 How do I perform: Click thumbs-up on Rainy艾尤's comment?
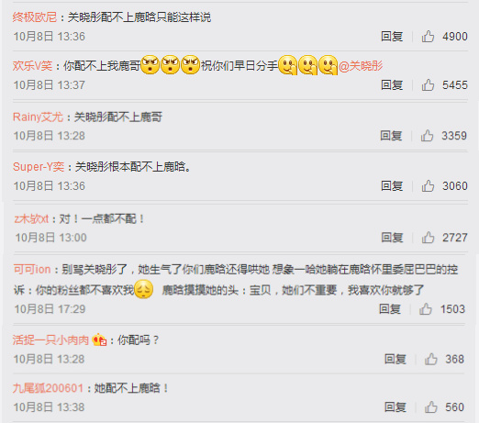tap(427, 136)
